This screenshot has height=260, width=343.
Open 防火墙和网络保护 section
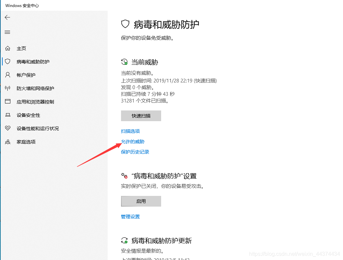[35, 88]
